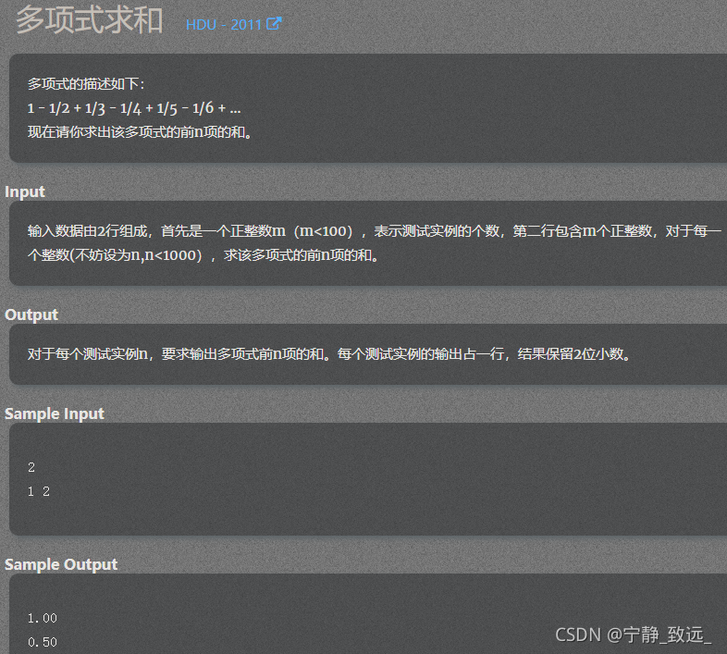Viewport: 727px width, 654px height.
Task: Click the sample input line 1 2
Action: tap(39, 491)
